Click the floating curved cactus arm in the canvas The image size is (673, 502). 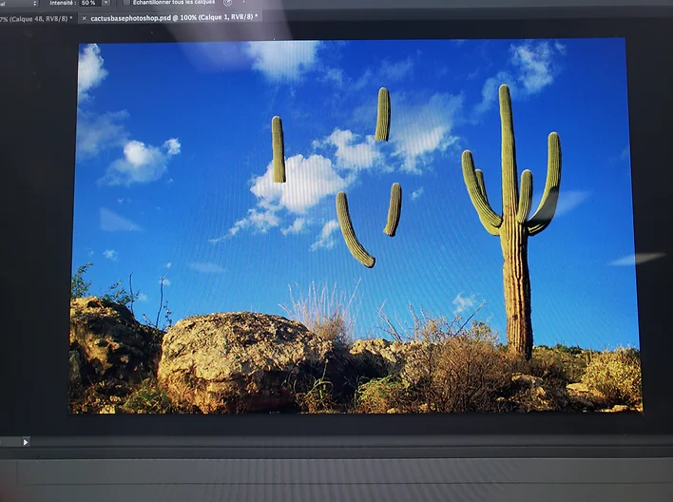[355, 229]
